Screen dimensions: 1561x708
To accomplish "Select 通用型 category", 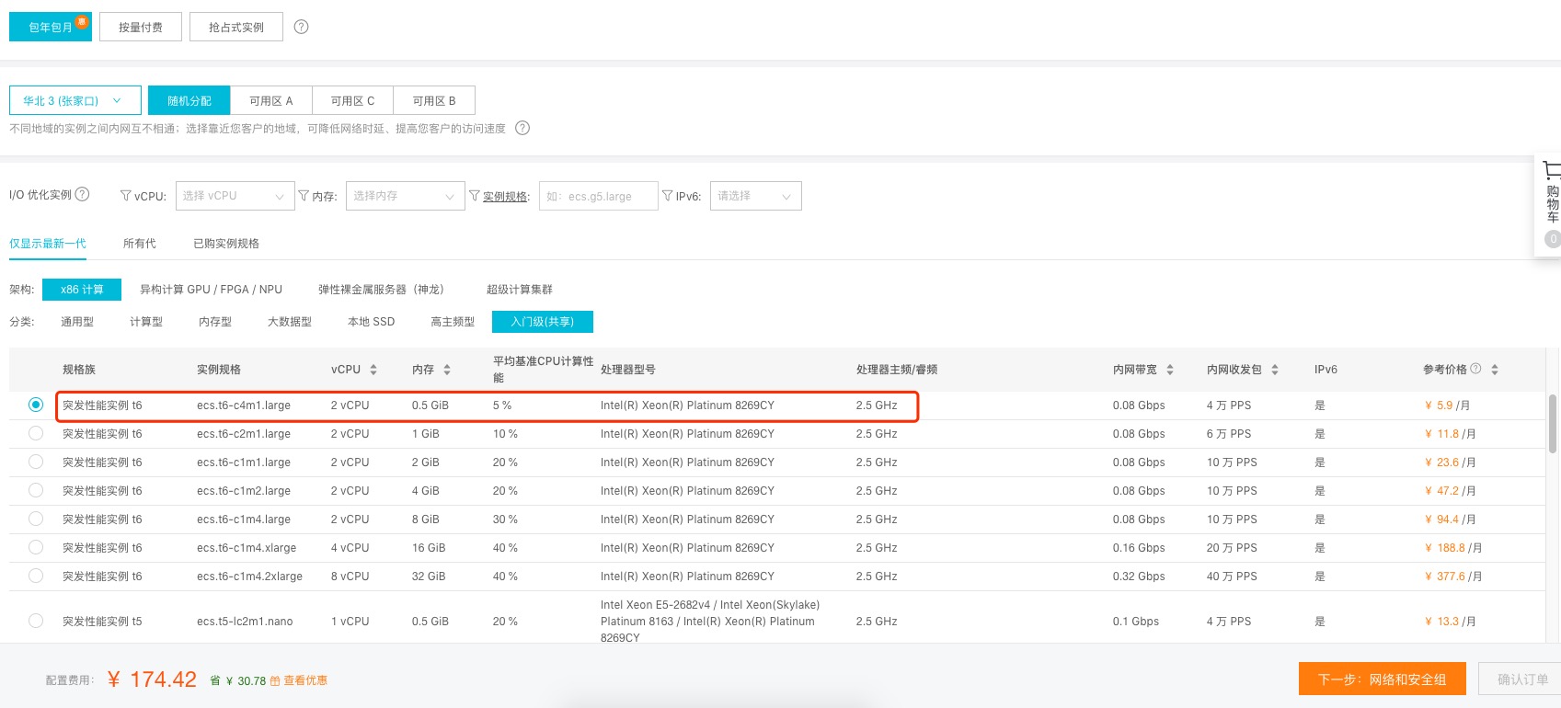I will click(77, 322).
